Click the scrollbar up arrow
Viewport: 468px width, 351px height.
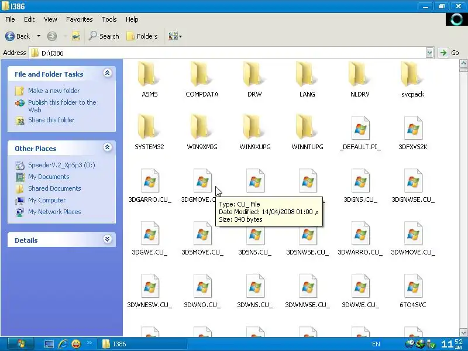463,63
